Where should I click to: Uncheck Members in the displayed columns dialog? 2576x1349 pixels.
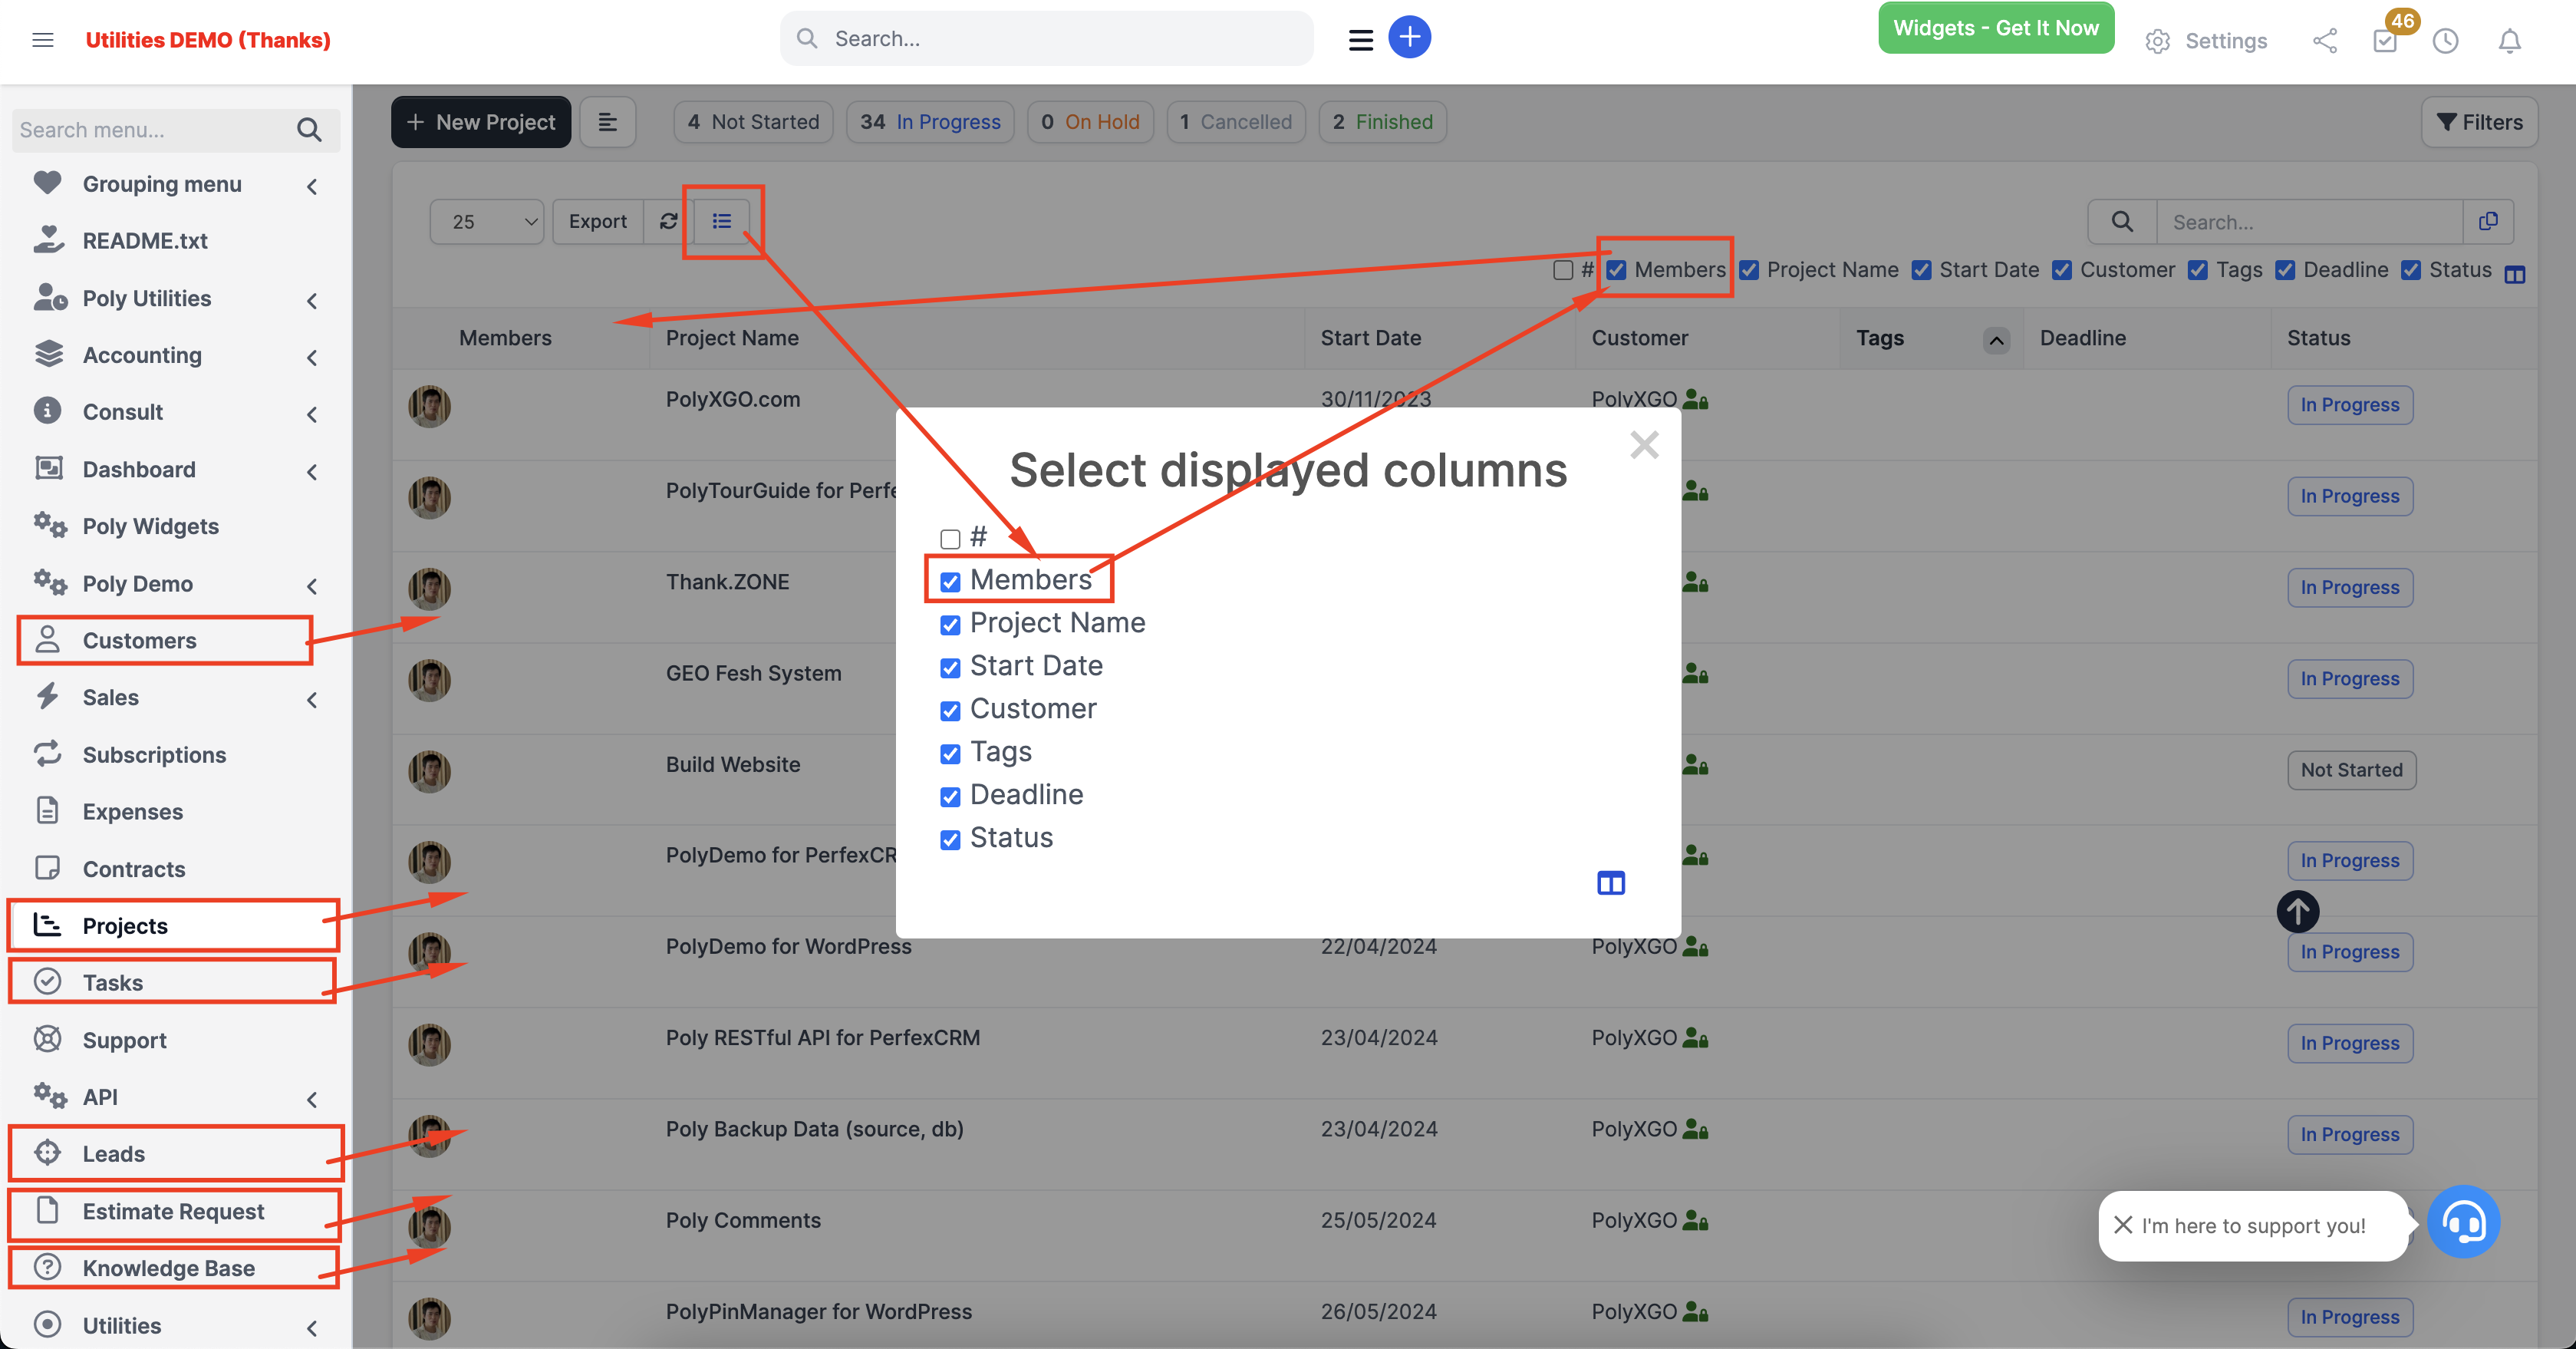pyautogui.click(x=949, y=580)
